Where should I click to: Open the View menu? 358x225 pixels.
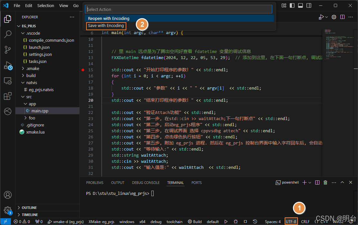click(x=64, y=5)
